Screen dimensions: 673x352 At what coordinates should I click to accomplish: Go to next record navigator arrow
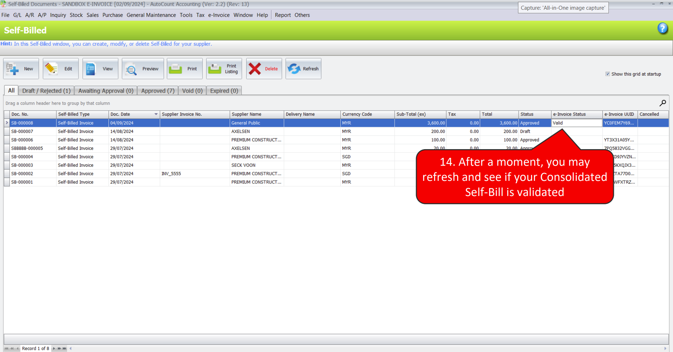point(54,348)
